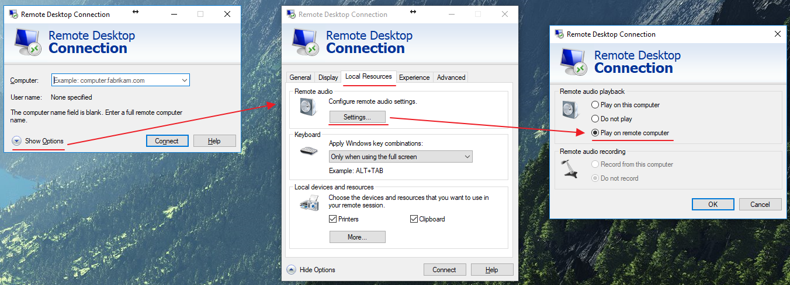Click the audio playback speaker icon

click(x=570, y=109)
